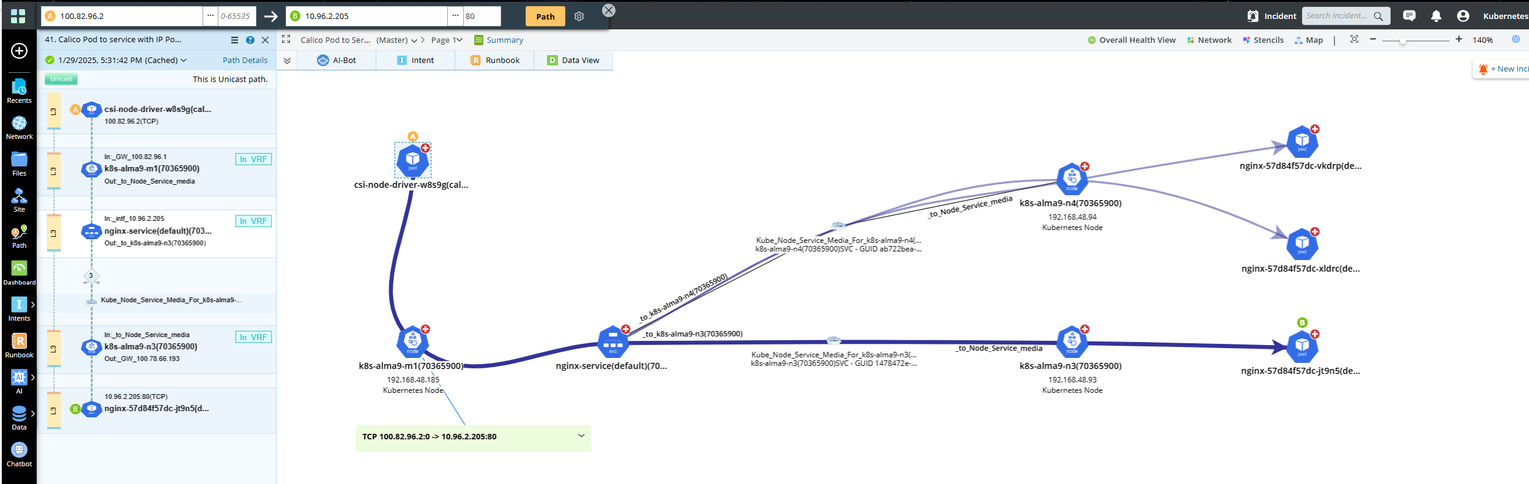This screenshot has height=484, width=1529.
Task: Click In VRF on k8s-alma9-m1 hop
Action: click(253, 159)
